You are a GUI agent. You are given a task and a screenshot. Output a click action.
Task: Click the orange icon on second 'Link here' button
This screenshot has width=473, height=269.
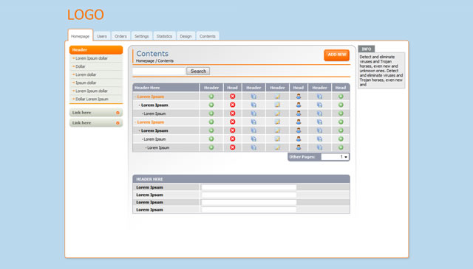118,123
